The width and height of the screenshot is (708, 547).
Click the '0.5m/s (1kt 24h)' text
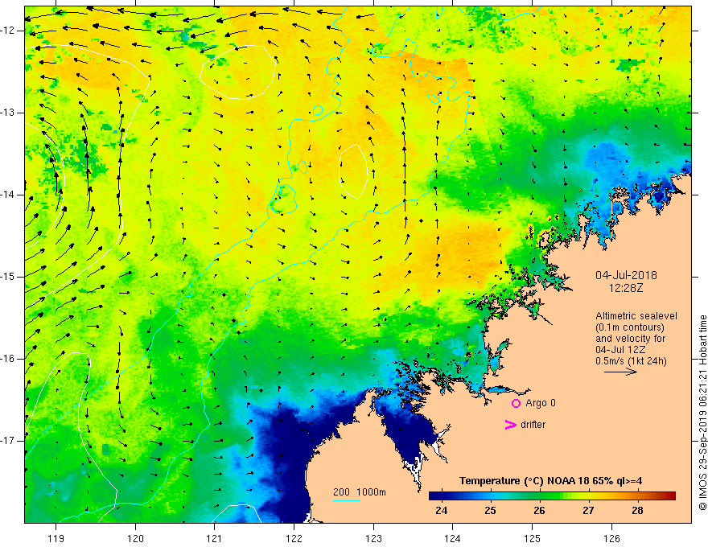(x=631, y=361)
